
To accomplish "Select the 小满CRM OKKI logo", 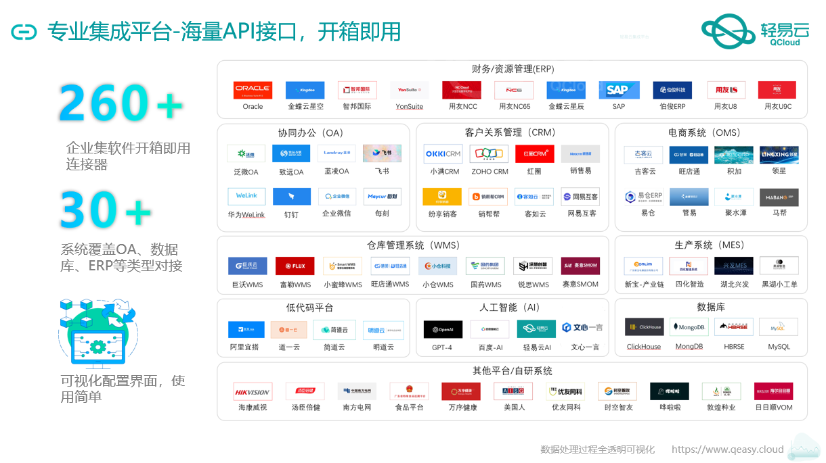I will 443,153.
